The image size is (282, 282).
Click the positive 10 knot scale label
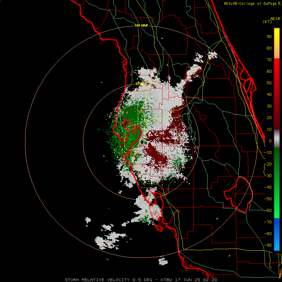pyautogui.click(x=269, y=129)
